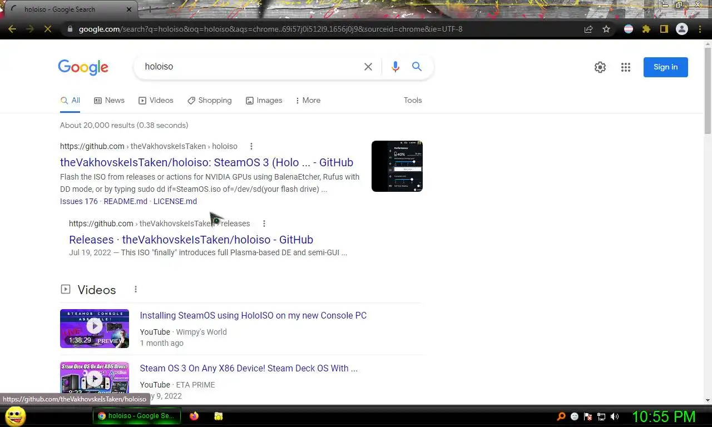Viewport: 712px width, 427px height.
Task: Open Steam OS 3 On Any X86 Device link
Action: tap(249, 368)
